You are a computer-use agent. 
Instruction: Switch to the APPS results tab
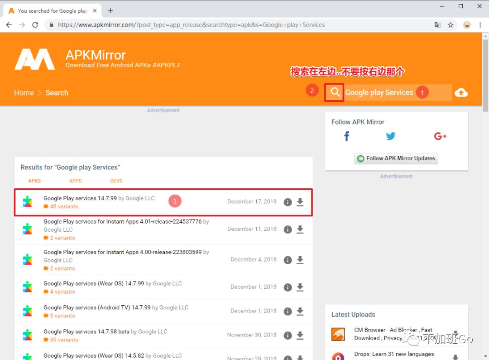pos(75,181)
